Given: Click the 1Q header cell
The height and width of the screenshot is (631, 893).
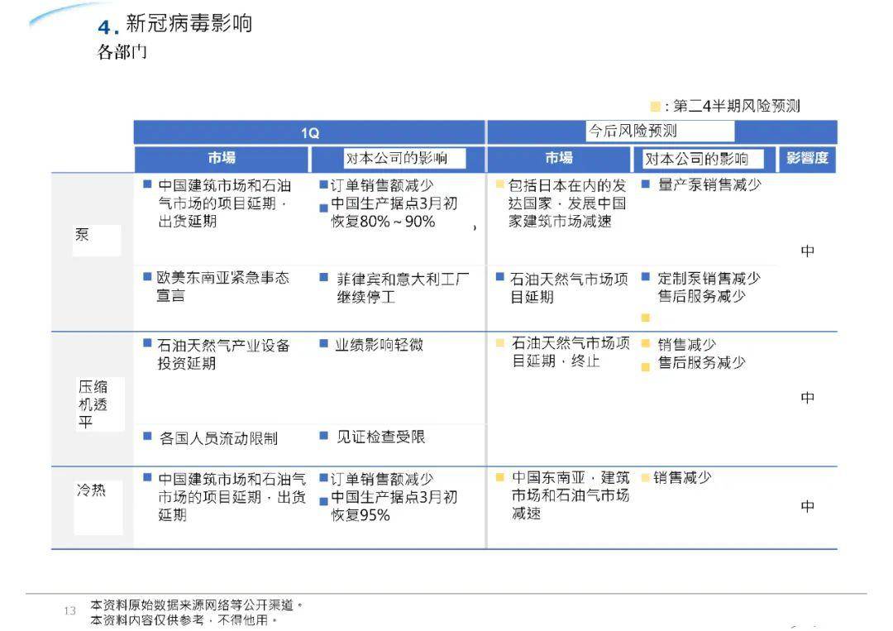Looking at the screenshot, I should [x=309, y=132].
